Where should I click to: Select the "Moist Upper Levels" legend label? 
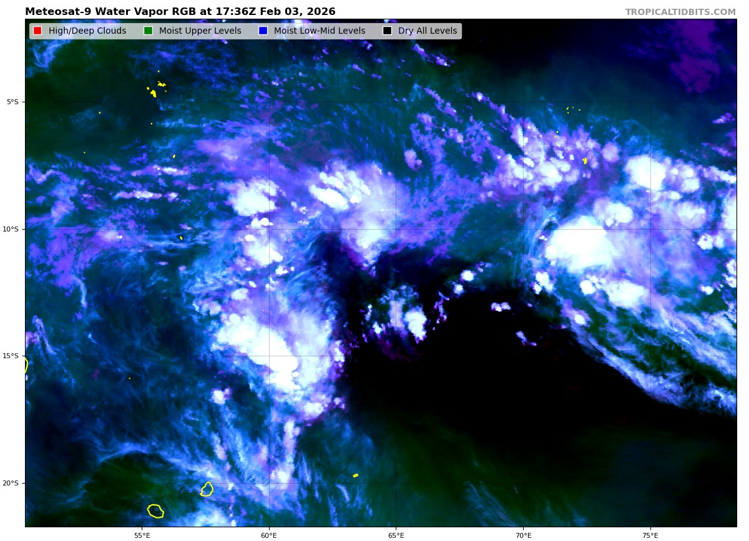[x=200, y=31]
